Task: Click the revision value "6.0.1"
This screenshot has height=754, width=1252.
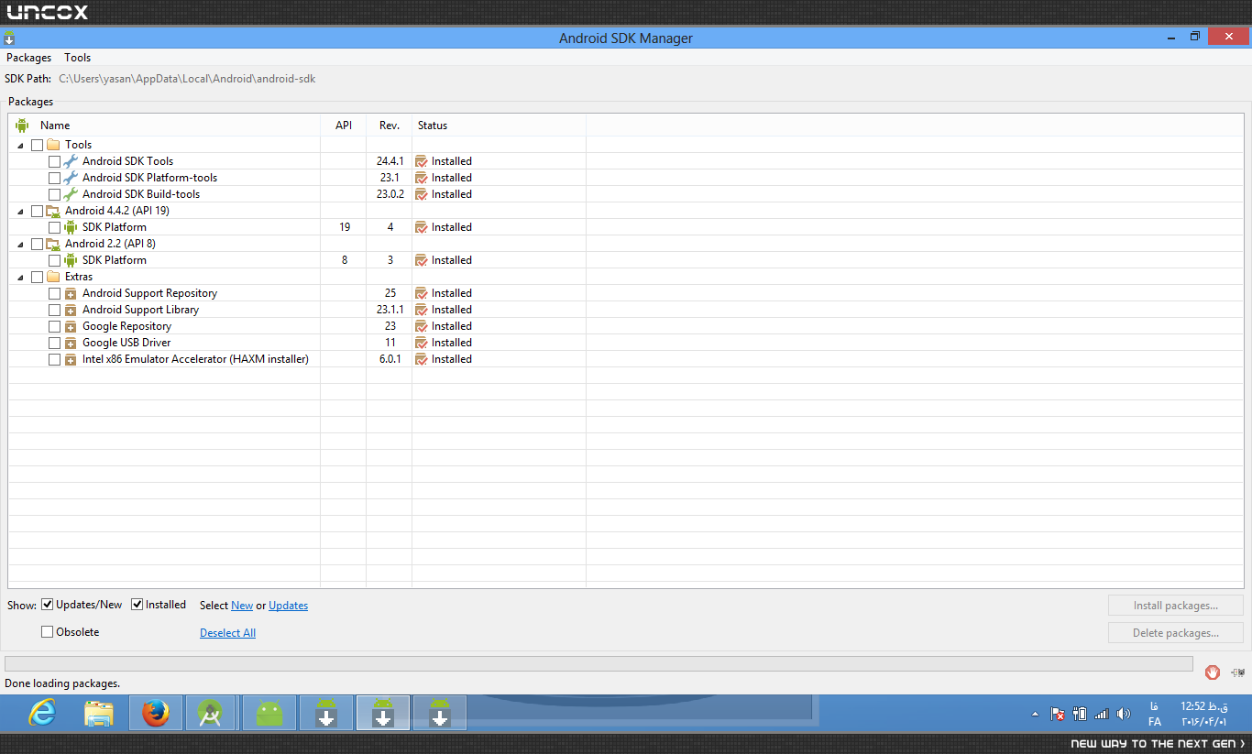Action: click(x=390, y=359)
